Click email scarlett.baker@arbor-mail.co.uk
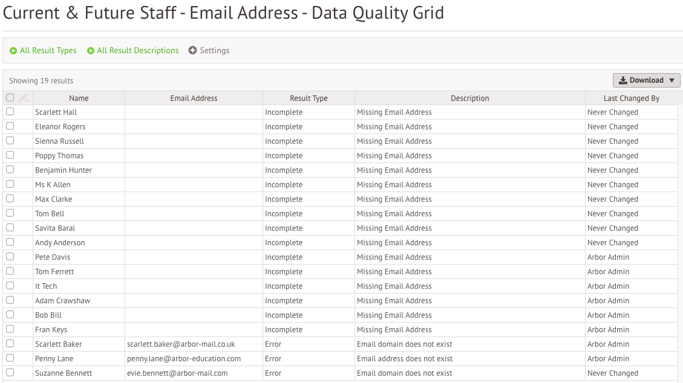The width and height of the screenshot is (683, 383). coord(181,344)
